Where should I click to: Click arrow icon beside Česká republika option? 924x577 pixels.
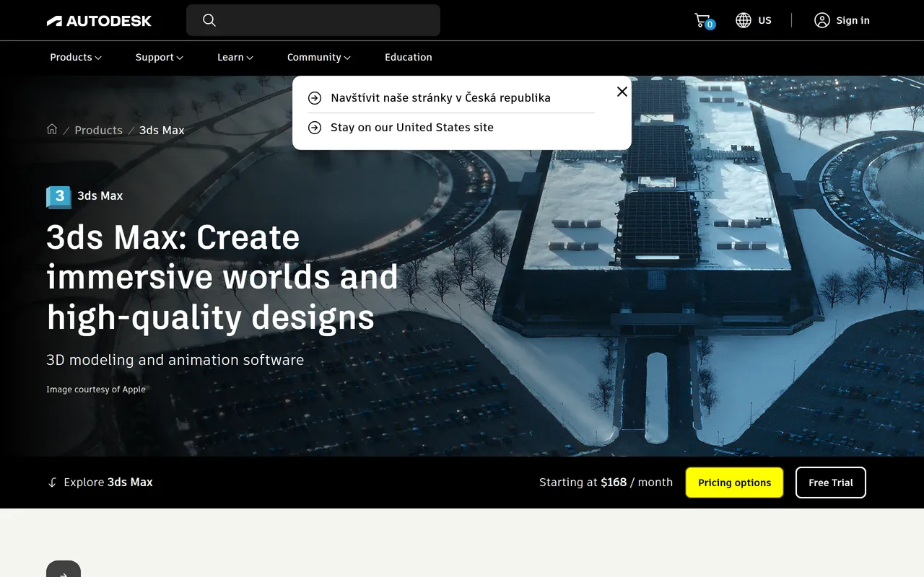pyautogui.click(x=315, y=98)
